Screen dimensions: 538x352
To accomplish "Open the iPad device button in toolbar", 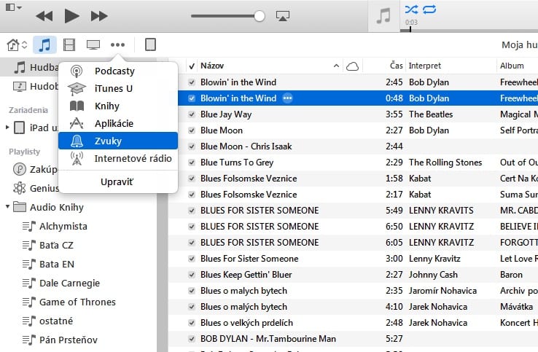I will [x=150, y=44].
